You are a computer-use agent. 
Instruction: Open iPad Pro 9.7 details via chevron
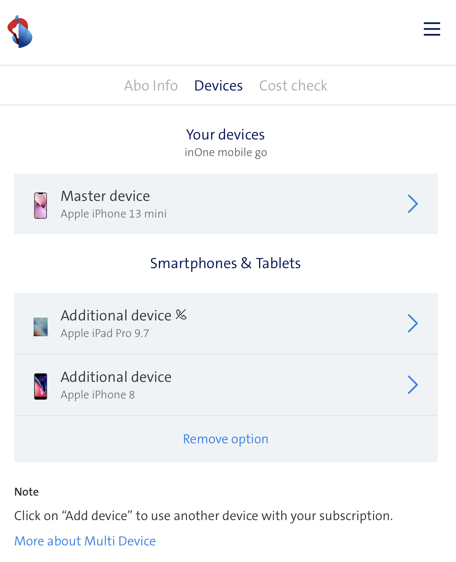click(412, 323)
